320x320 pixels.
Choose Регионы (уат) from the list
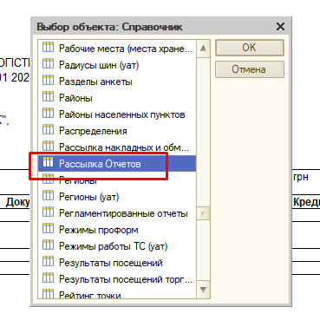(117, 197)
